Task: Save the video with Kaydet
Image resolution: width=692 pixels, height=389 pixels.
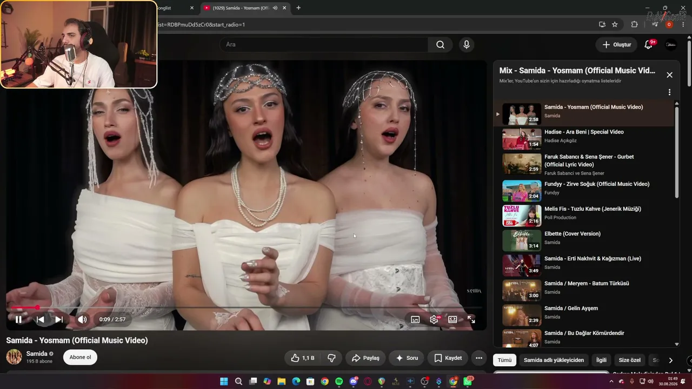Action: click(448, 358)
